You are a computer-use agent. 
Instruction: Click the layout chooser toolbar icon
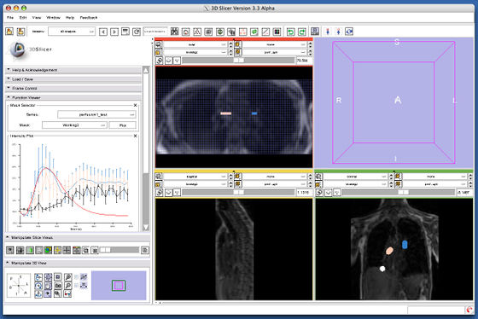click(315, 32)
